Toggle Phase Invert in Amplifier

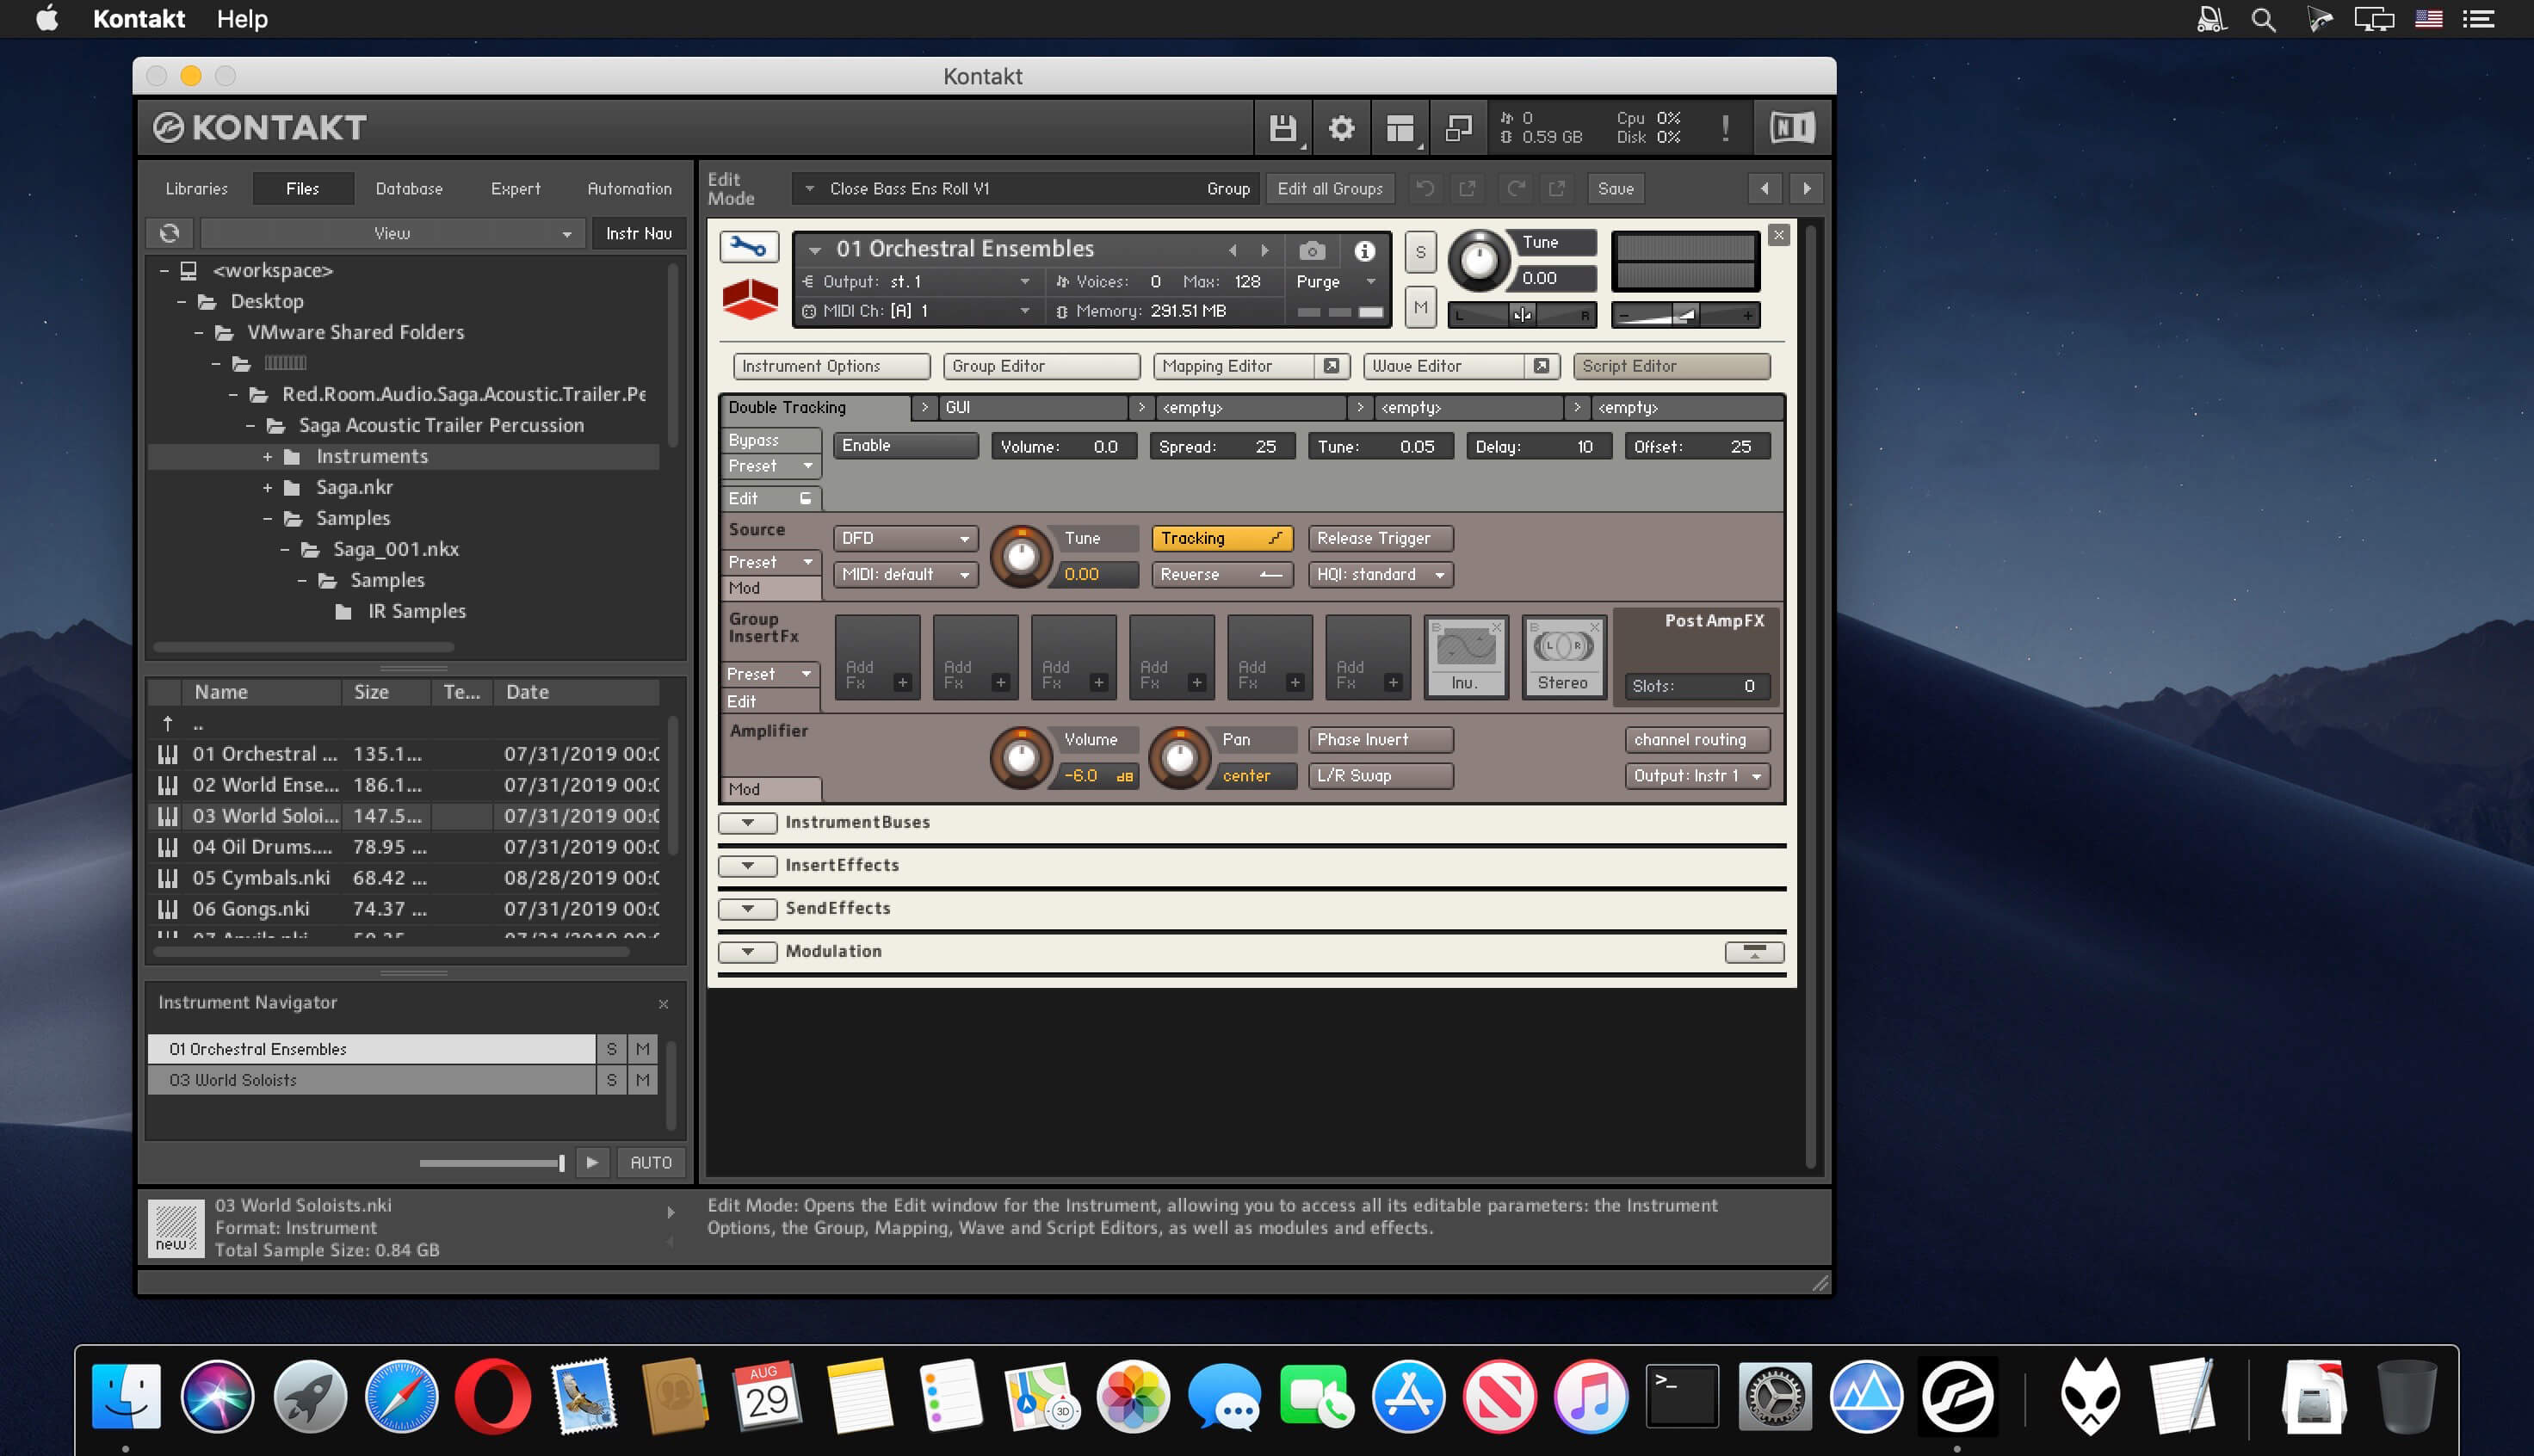pyautogui.click(x=1380, y=739)
